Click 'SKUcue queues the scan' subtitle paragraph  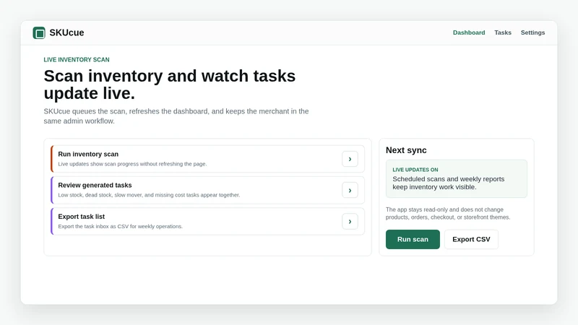tap(176, 116)
